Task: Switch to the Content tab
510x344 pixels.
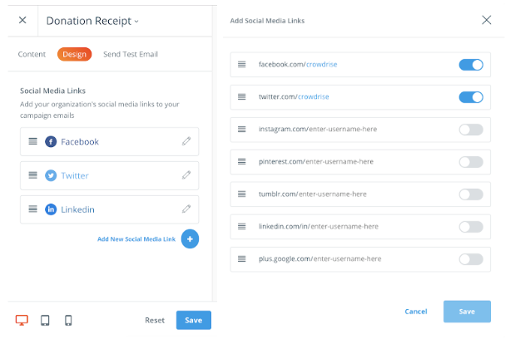Action: coord(32,54)
